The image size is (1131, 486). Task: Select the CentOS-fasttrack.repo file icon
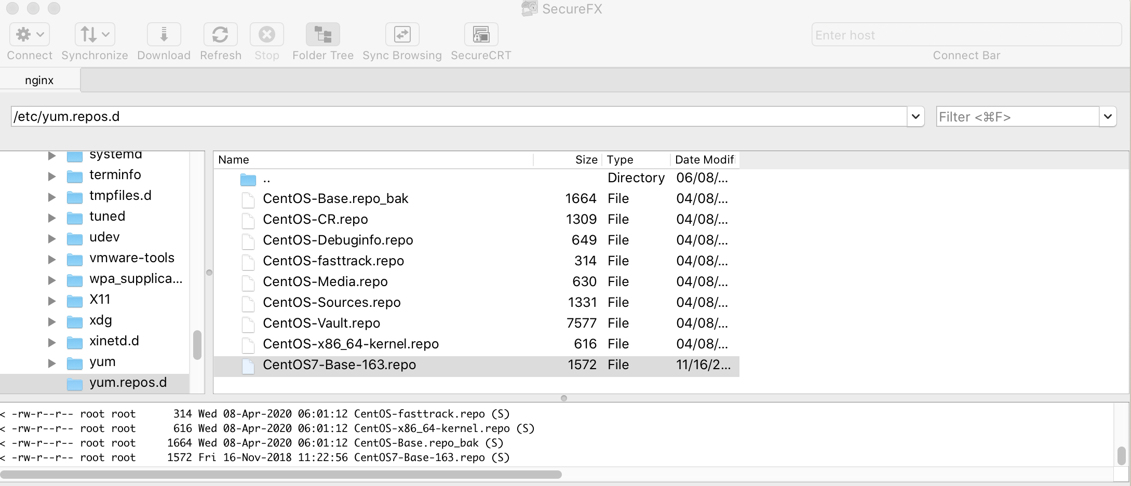click(248, 262)
